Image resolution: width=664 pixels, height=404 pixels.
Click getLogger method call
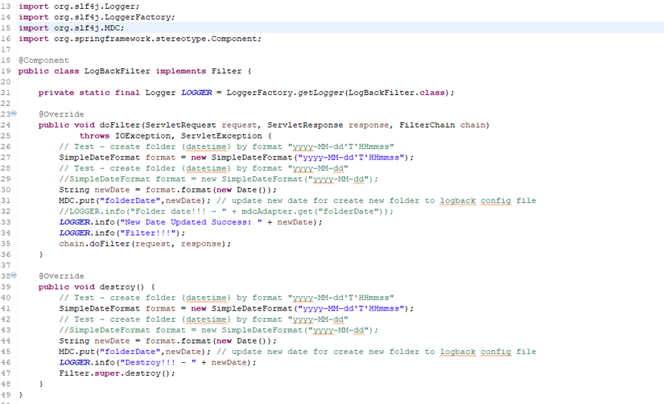click(320, 93)
